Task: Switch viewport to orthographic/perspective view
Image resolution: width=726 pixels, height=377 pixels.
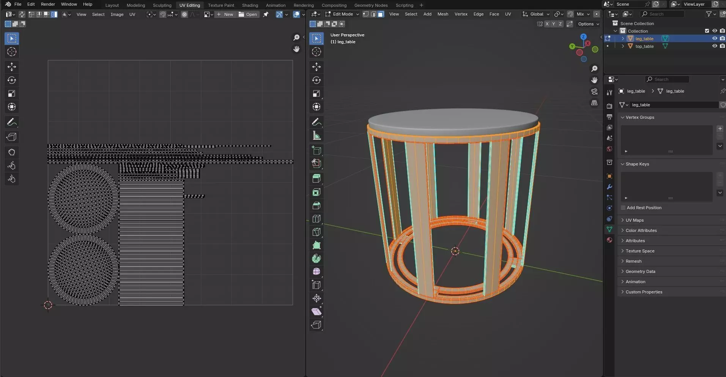Action: (594, 103)
